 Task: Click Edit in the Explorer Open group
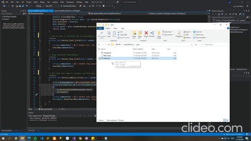coord(186,35)
